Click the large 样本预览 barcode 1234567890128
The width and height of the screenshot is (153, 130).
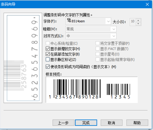tap(75, 89)
